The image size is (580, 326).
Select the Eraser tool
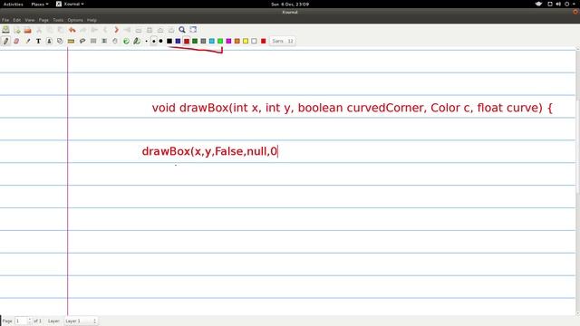pos(16,41)
